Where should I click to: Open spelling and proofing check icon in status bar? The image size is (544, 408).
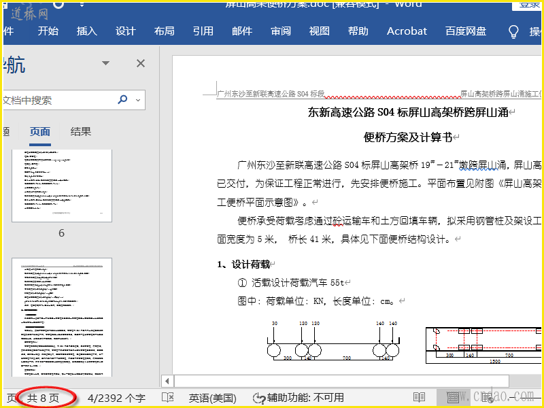pyautogui.click(x=167, y=398)
